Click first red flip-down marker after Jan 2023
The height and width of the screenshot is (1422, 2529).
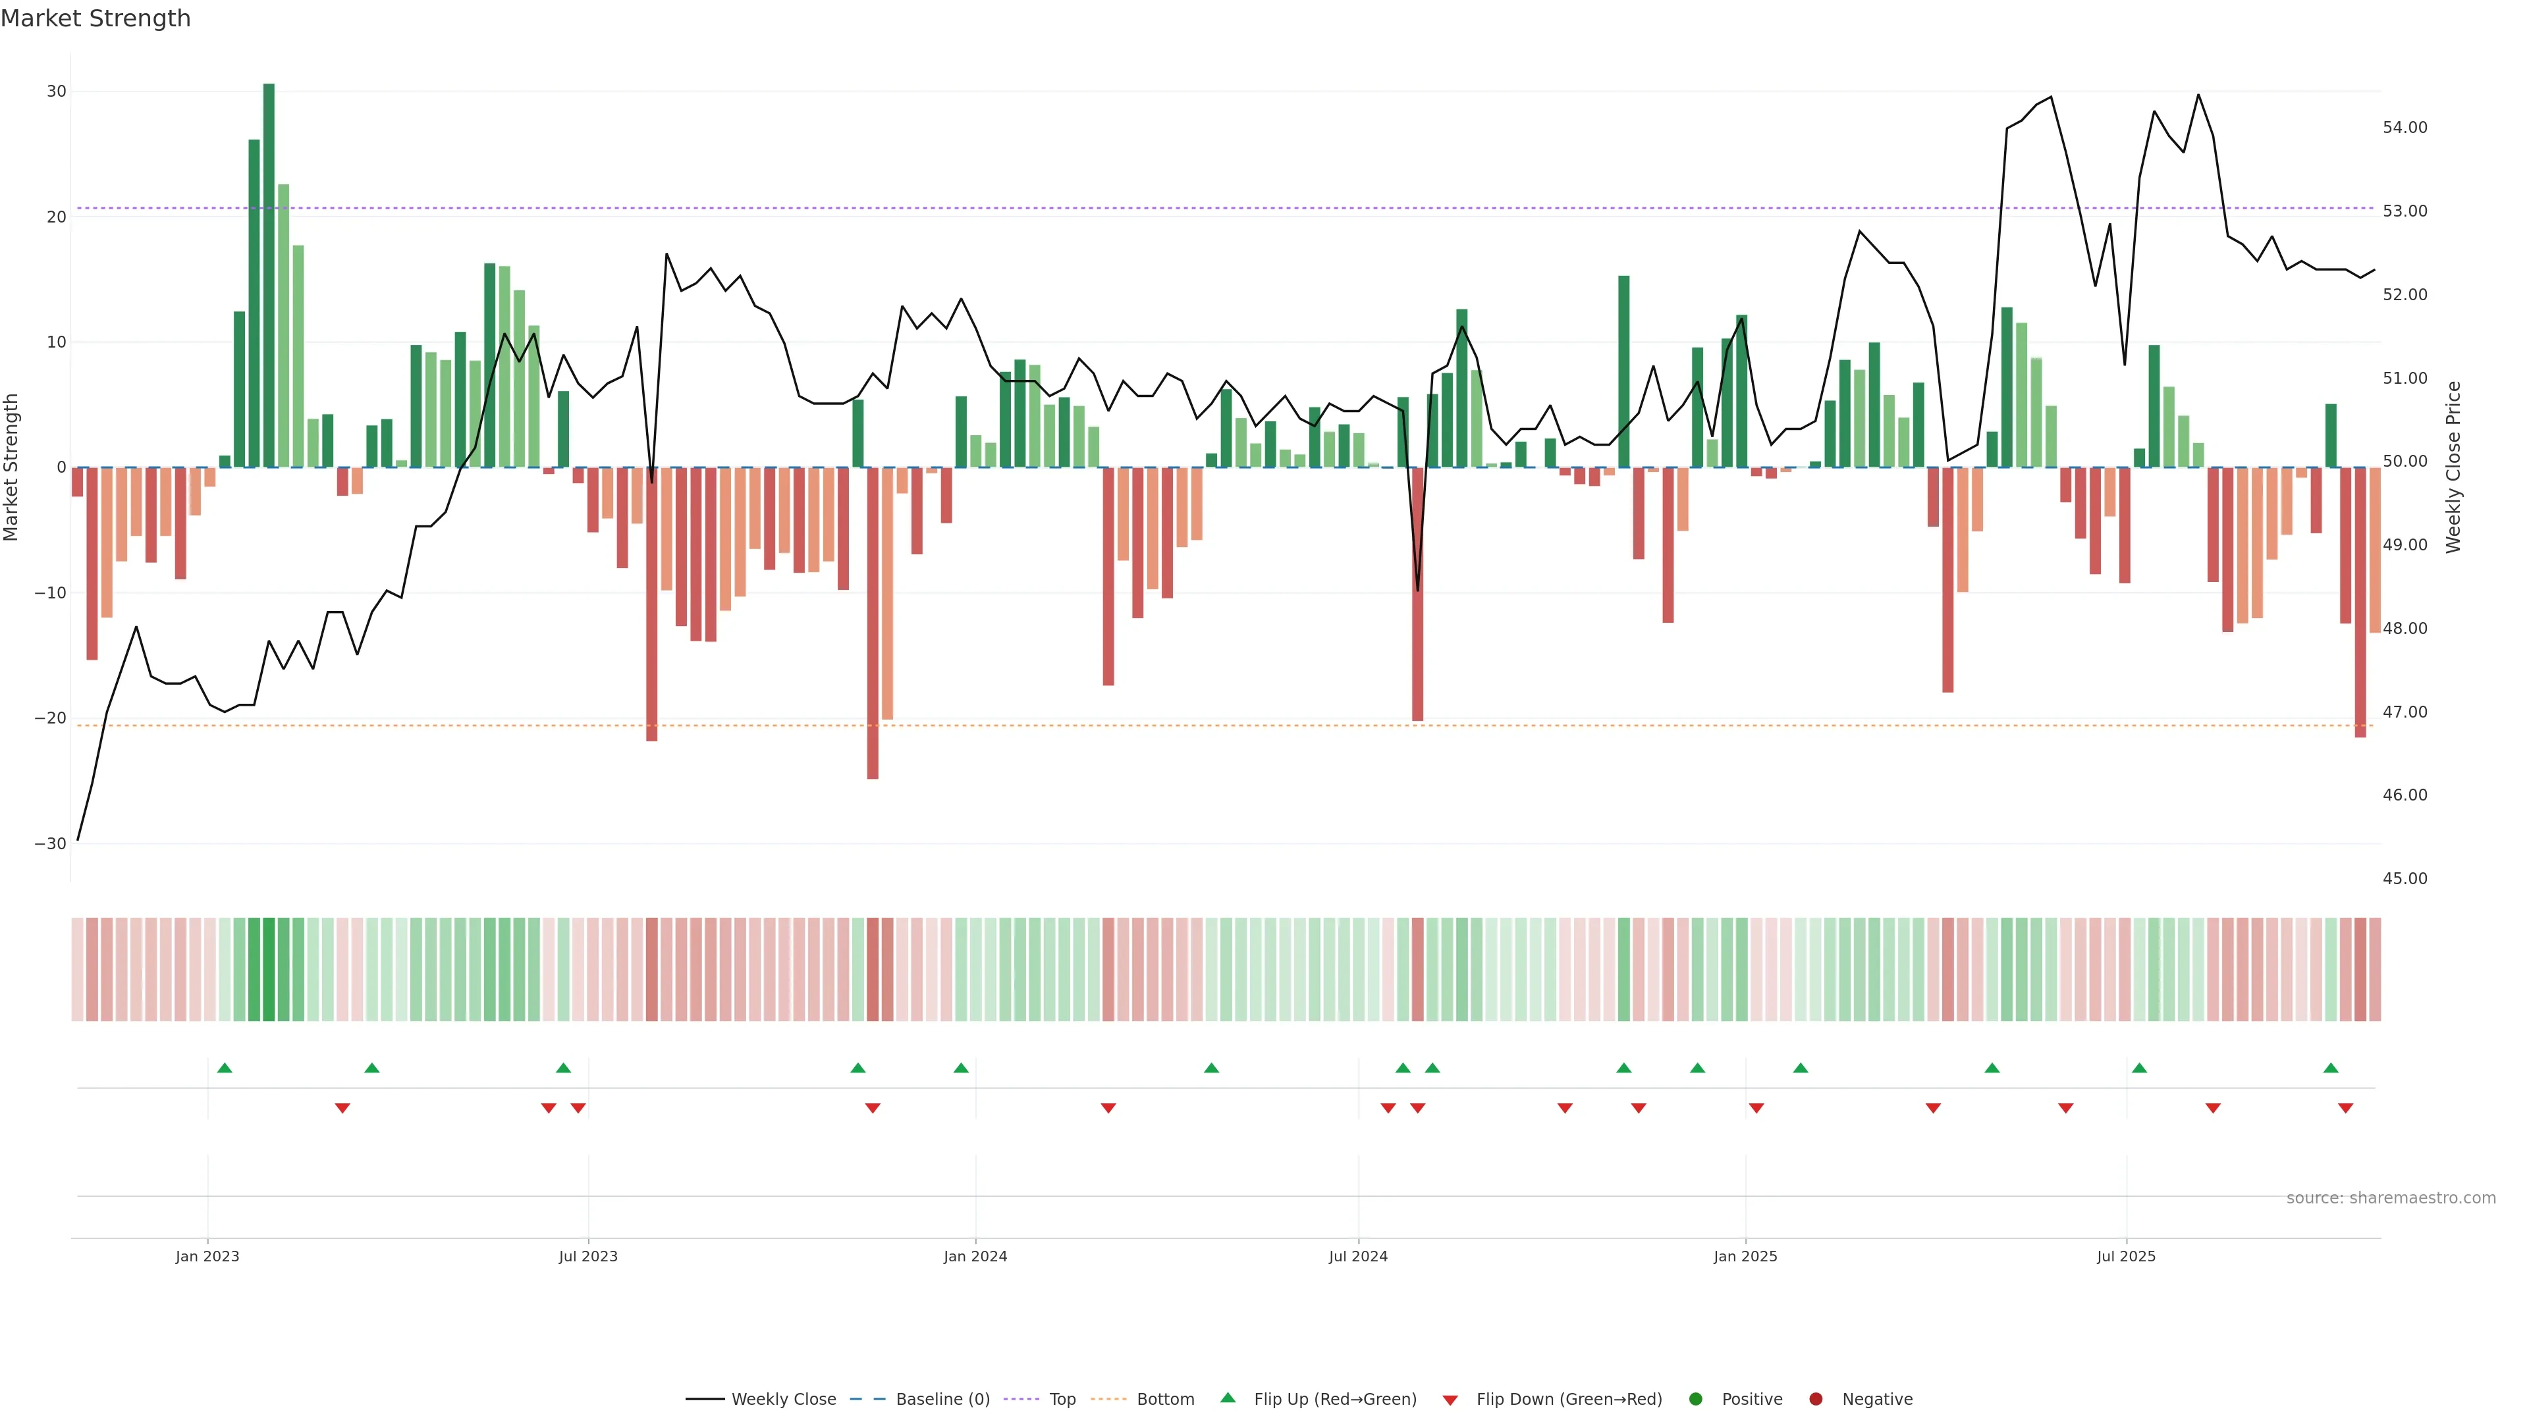pyautogui.click(x=342, y=1108)
